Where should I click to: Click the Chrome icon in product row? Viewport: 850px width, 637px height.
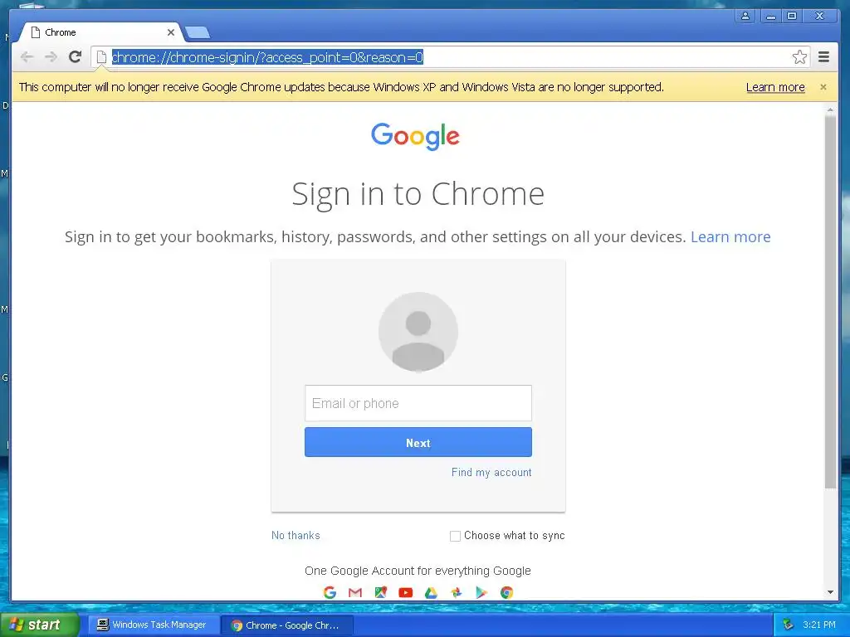[507, 592]
